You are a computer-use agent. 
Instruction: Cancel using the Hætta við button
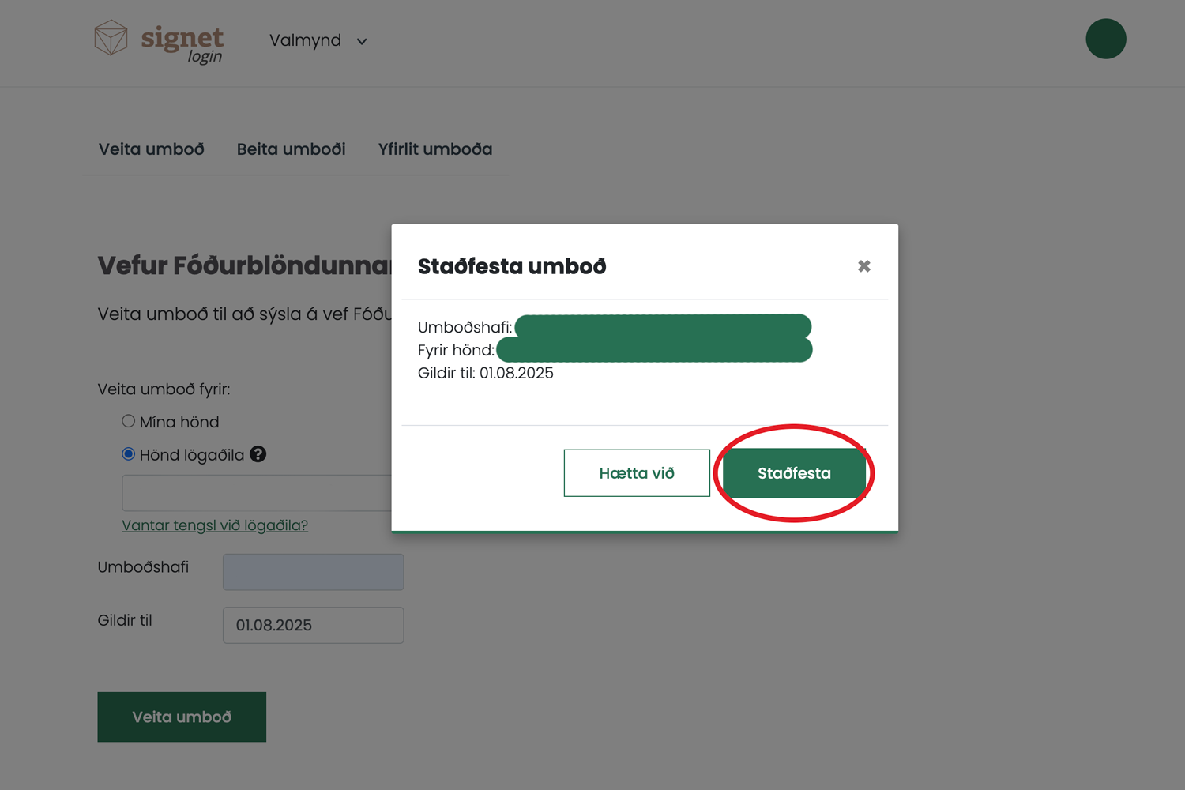(x=637, y=473)
